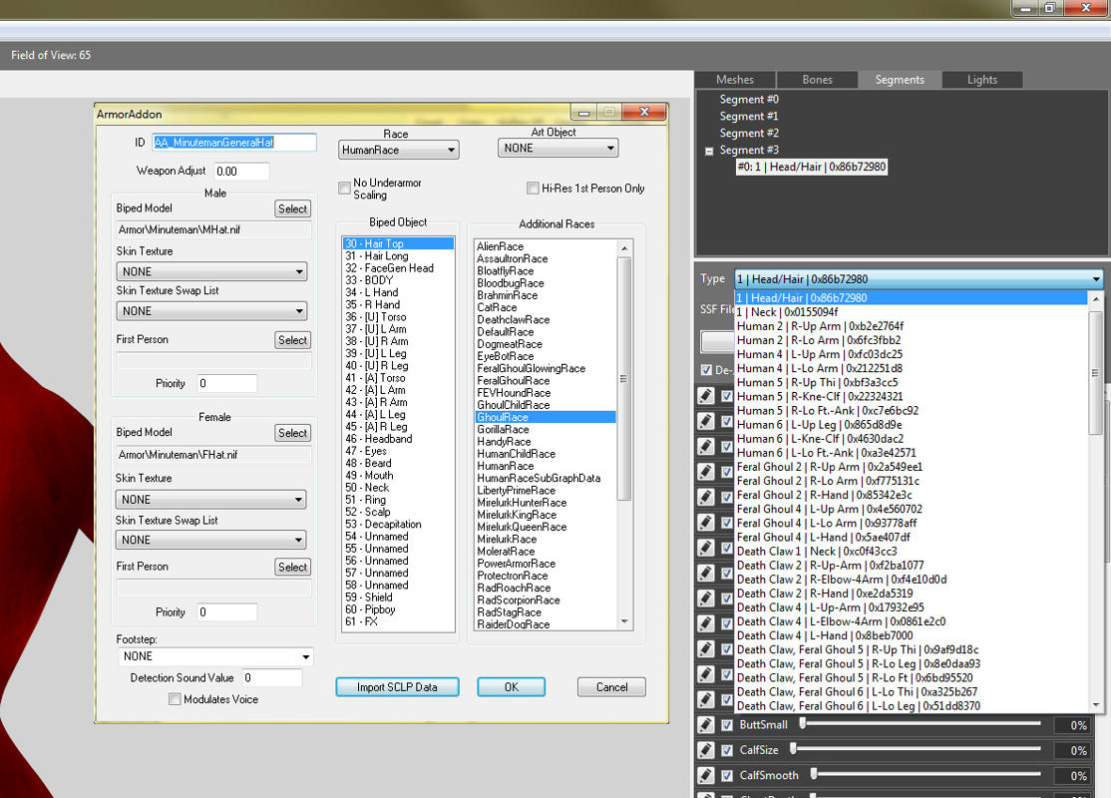
Task: Check the Hi-Res 1st Person Only box
Action: click(x=533, y=188)
